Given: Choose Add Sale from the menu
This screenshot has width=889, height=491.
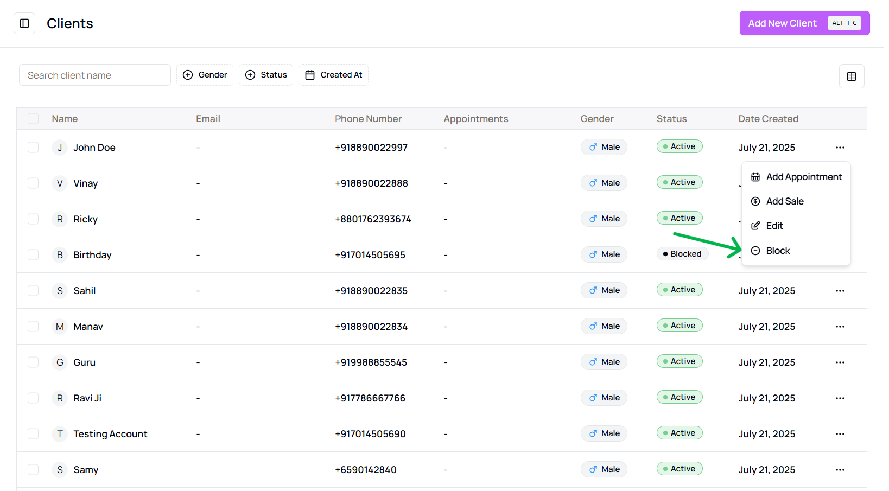Looking at the screenshot, I should coord(796,201).
